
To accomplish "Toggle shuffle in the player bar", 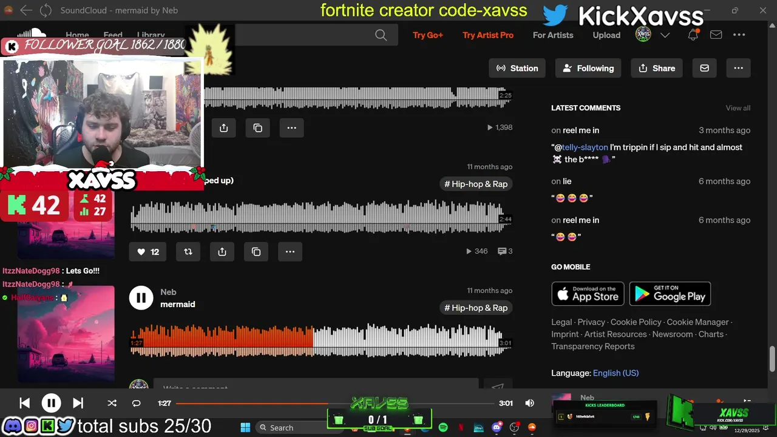I will point(112,403).
